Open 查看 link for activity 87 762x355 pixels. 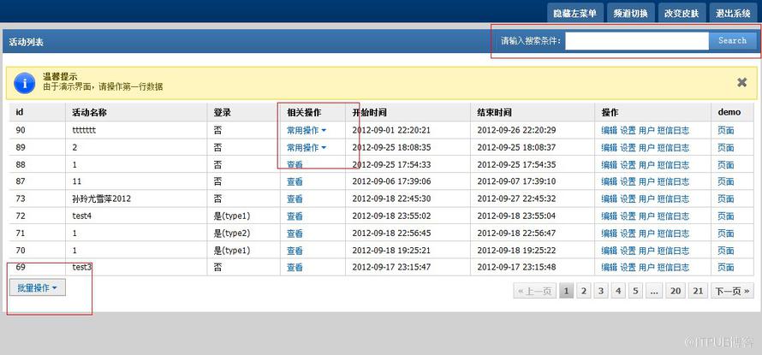click(295, 181)
